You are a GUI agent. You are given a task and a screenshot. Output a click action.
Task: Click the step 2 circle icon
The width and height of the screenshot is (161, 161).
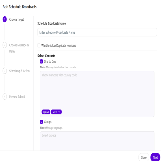(5, 45)
